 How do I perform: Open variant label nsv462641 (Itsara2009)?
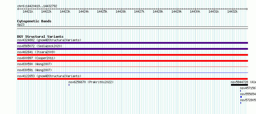coord(37,52)
